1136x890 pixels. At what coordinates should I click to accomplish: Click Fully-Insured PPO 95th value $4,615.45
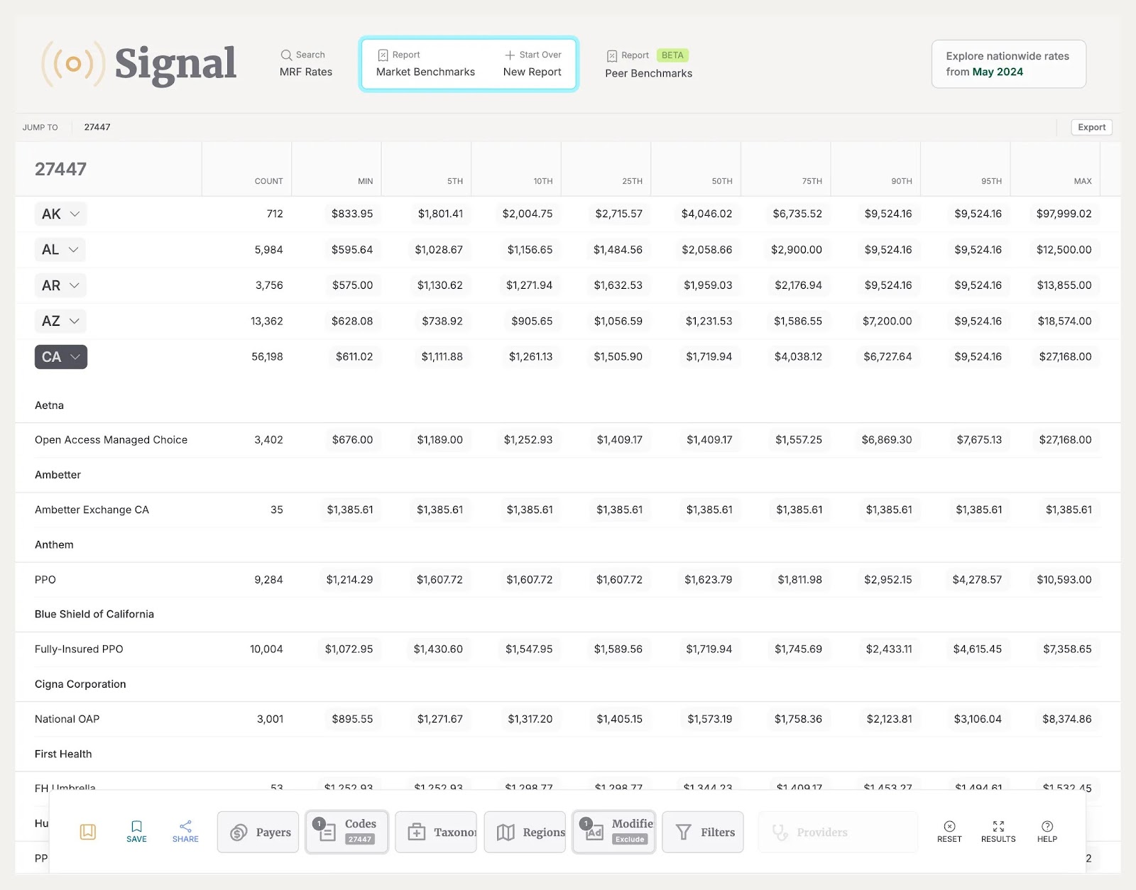coord(977,649)
